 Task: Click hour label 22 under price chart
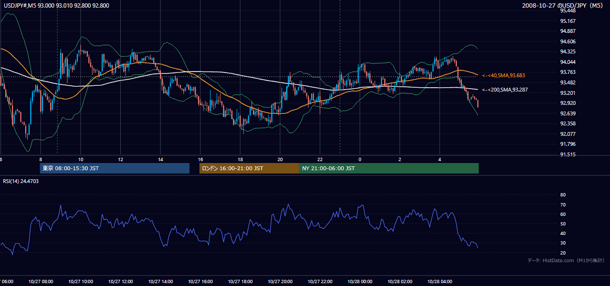coord(320,159)
